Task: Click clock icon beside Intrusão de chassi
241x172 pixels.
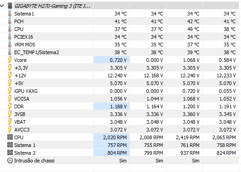Action: [10, 161]
